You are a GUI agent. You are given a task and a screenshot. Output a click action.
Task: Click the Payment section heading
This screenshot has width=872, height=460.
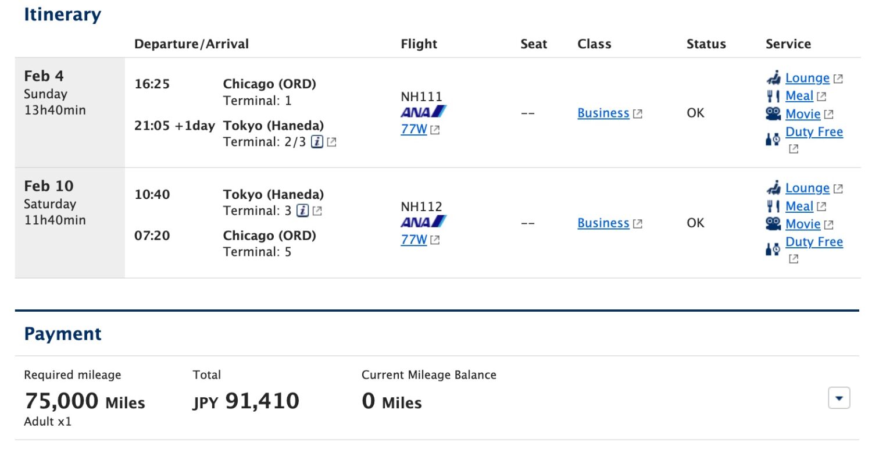click(x=63, y=333)
